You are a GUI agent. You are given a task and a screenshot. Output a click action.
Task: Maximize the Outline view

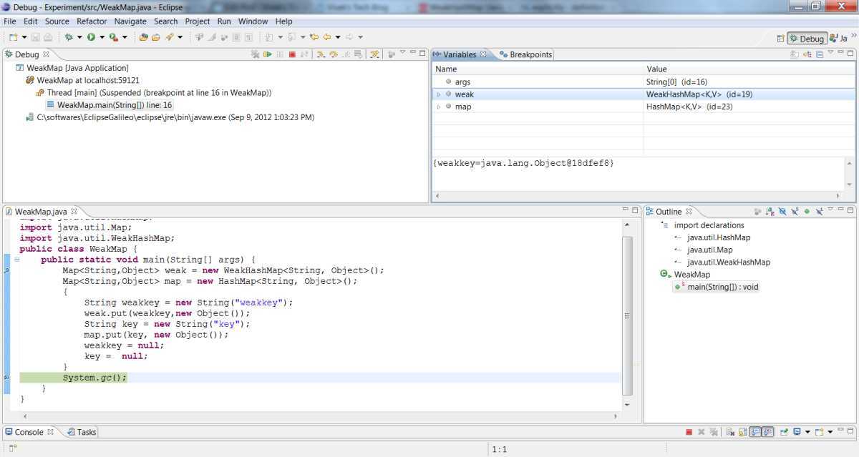850,210
